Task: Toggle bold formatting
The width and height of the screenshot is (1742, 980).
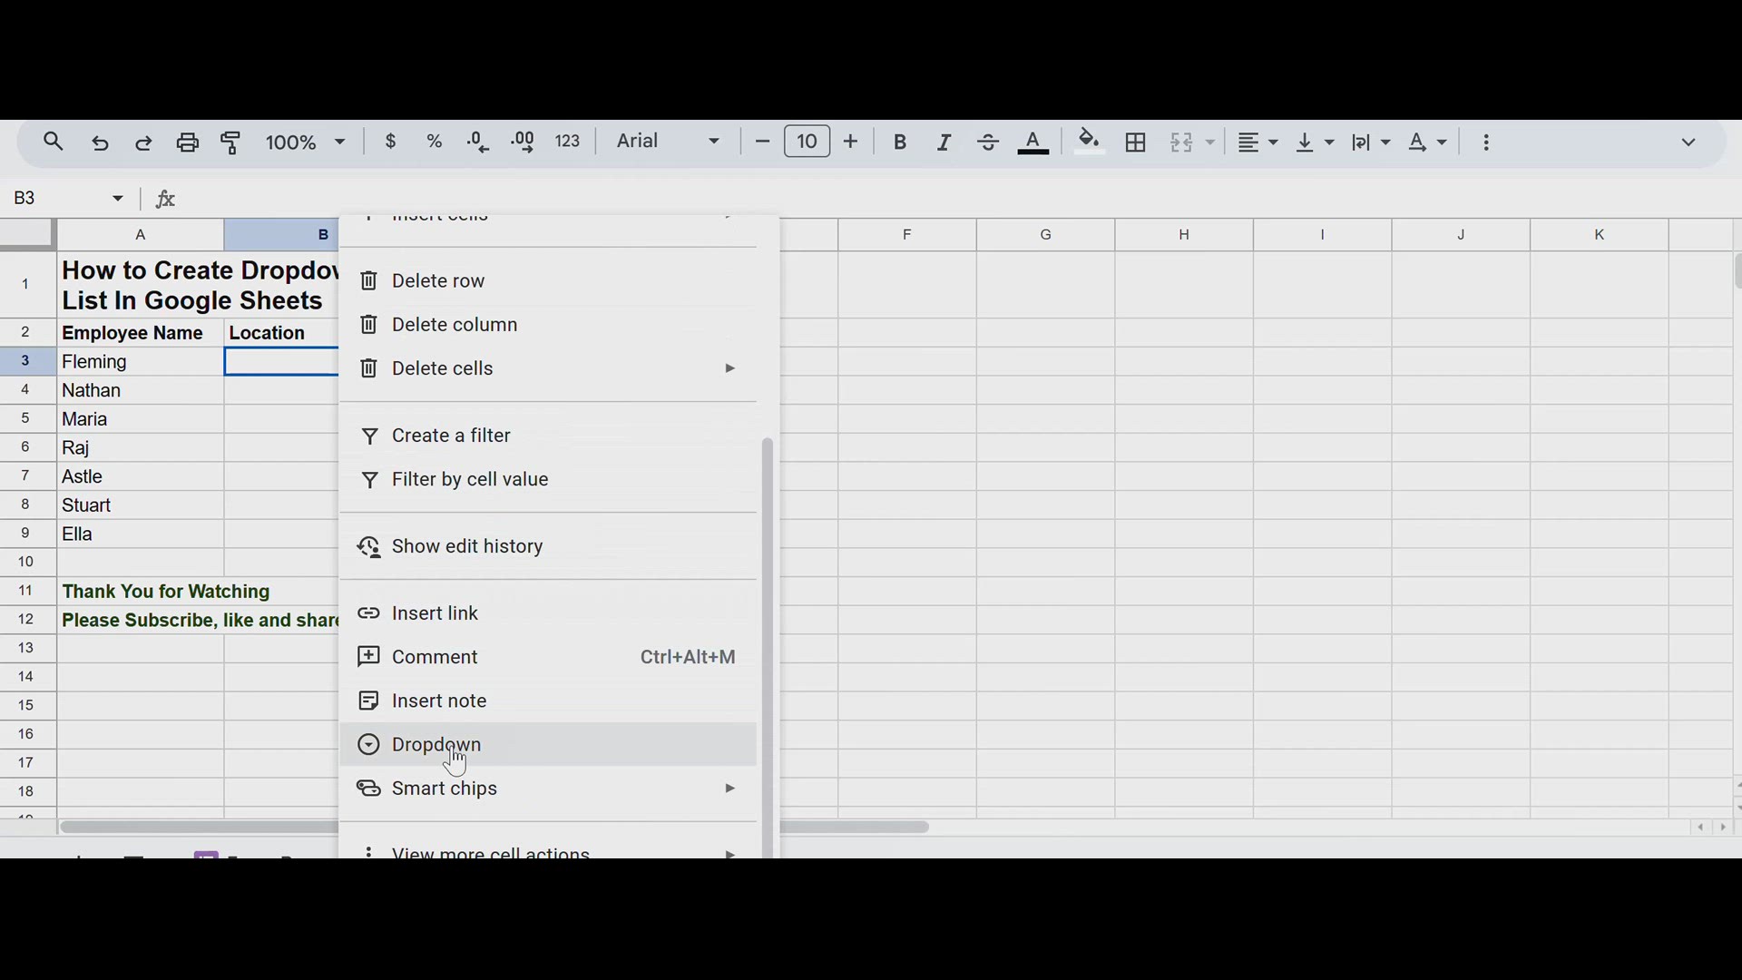Action: [901, 142]
